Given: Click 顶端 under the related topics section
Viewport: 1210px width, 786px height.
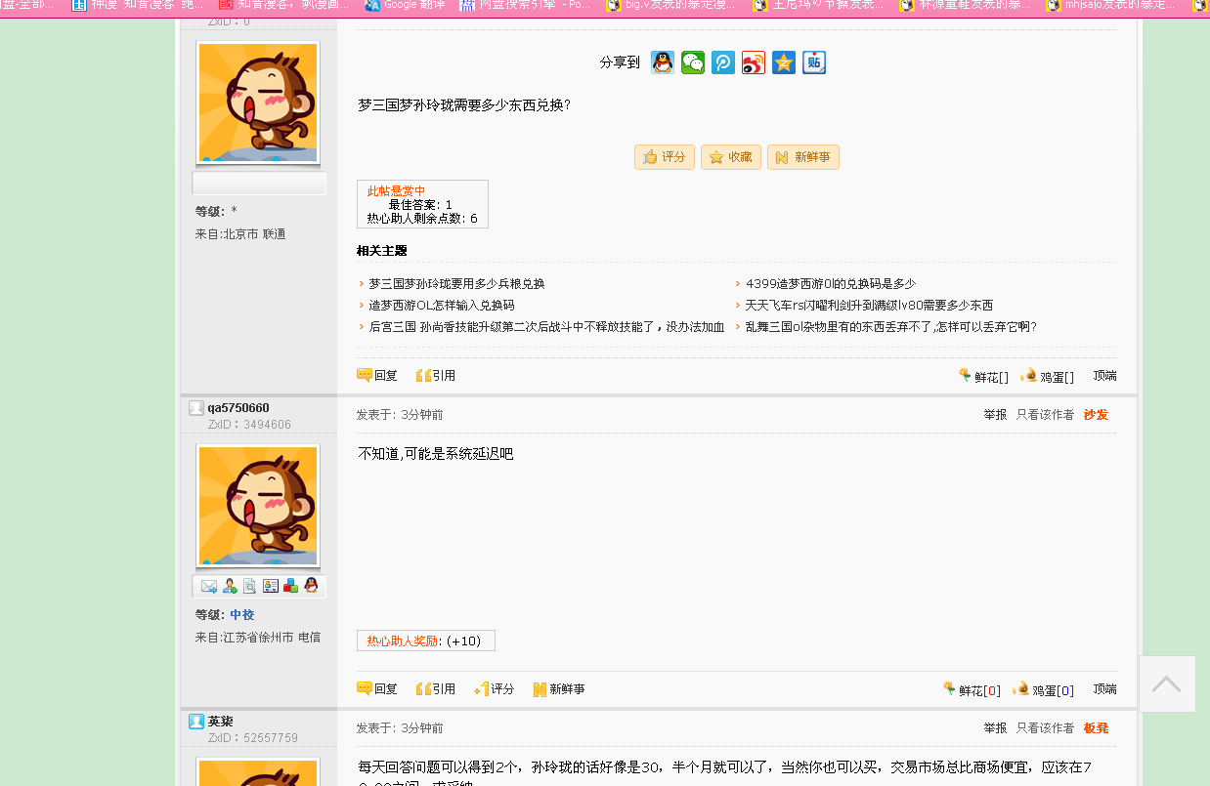Looking at the screenshot, I should coord(1104,376).
